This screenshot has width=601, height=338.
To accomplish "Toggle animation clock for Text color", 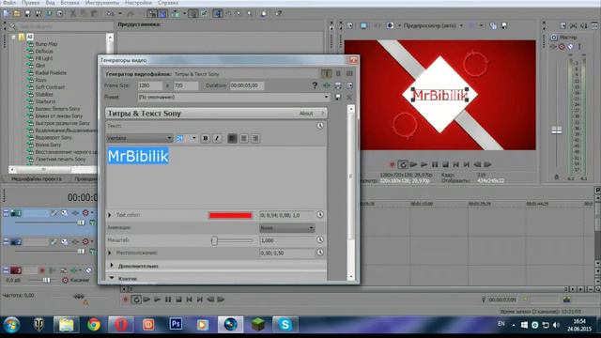I will pyautogui.click(x=320, y=215).
